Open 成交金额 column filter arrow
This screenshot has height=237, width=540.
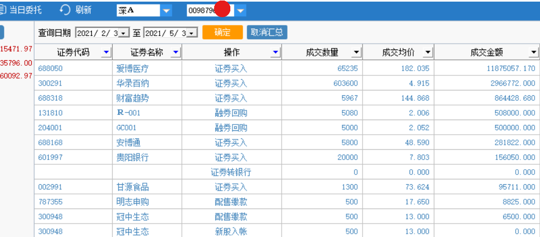[534, 52]
